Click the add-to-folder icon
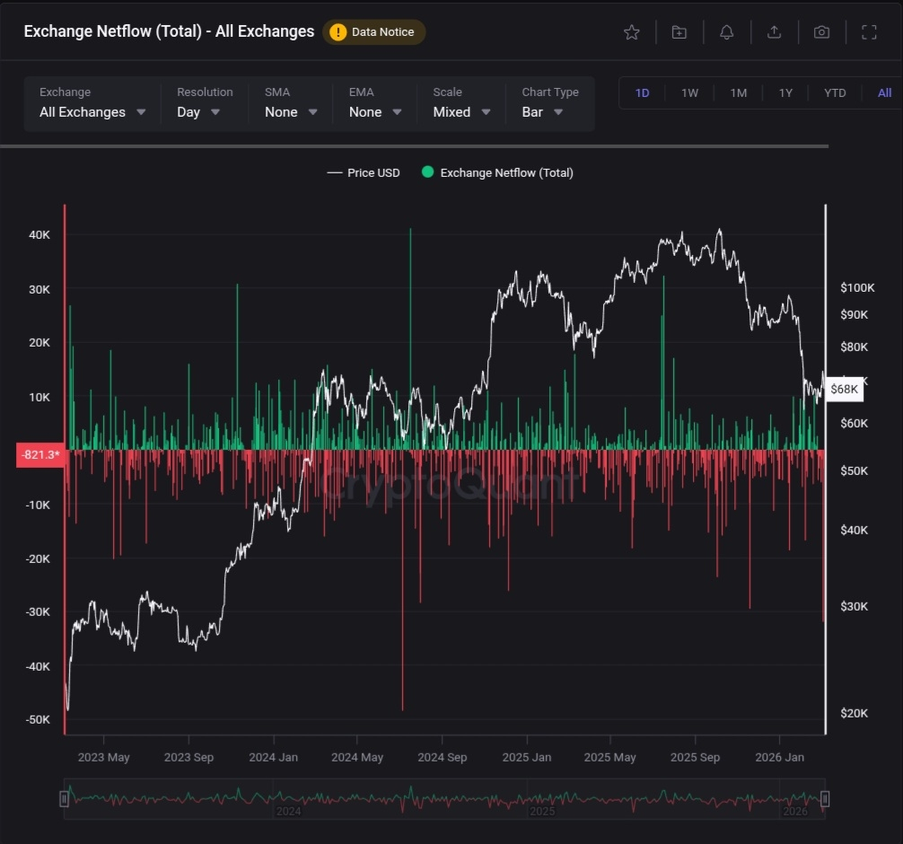The image size is (903, 844). click(x=679, y=32)
